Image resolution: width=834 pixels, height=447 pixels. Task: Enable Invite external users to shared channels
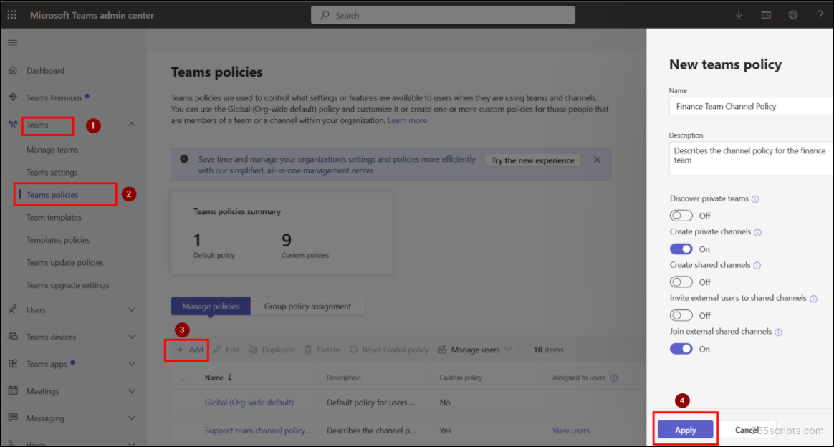(681, 315)
